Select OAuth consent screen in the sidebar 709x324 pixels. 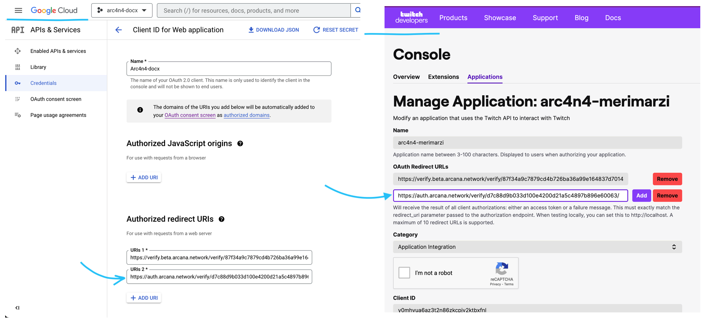(x=56, y=99)
